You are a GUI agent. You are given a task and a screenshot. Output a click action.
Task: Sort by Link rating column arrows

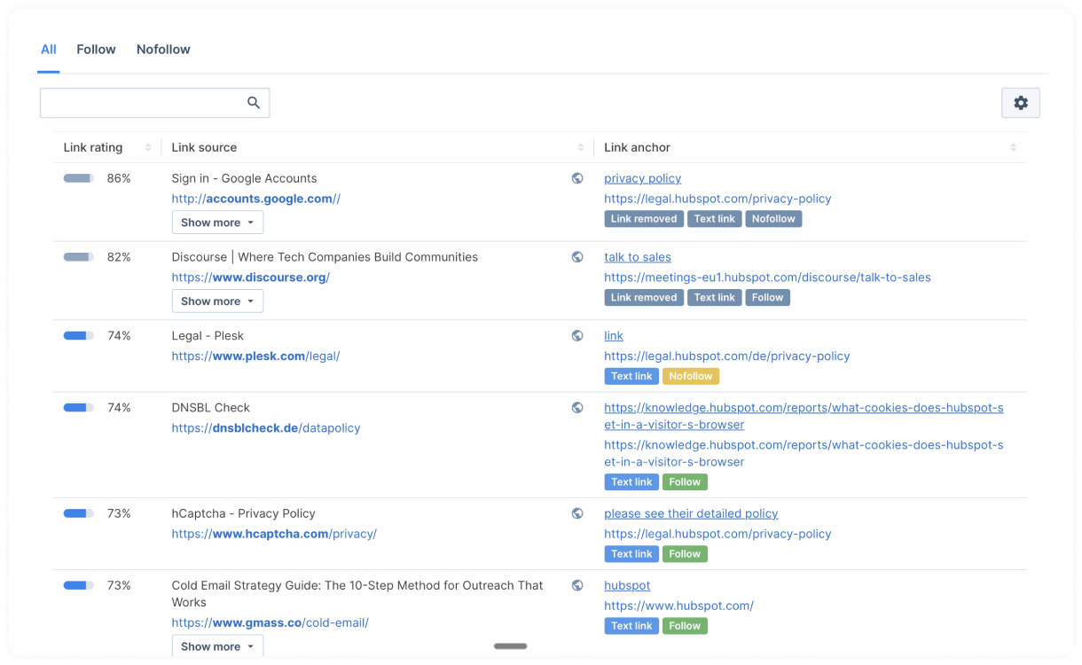(x=148, y=147)
